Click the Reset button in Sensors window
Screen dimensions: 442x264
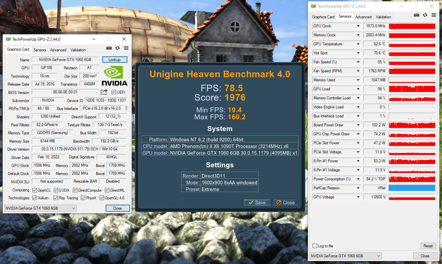(428, 246)
